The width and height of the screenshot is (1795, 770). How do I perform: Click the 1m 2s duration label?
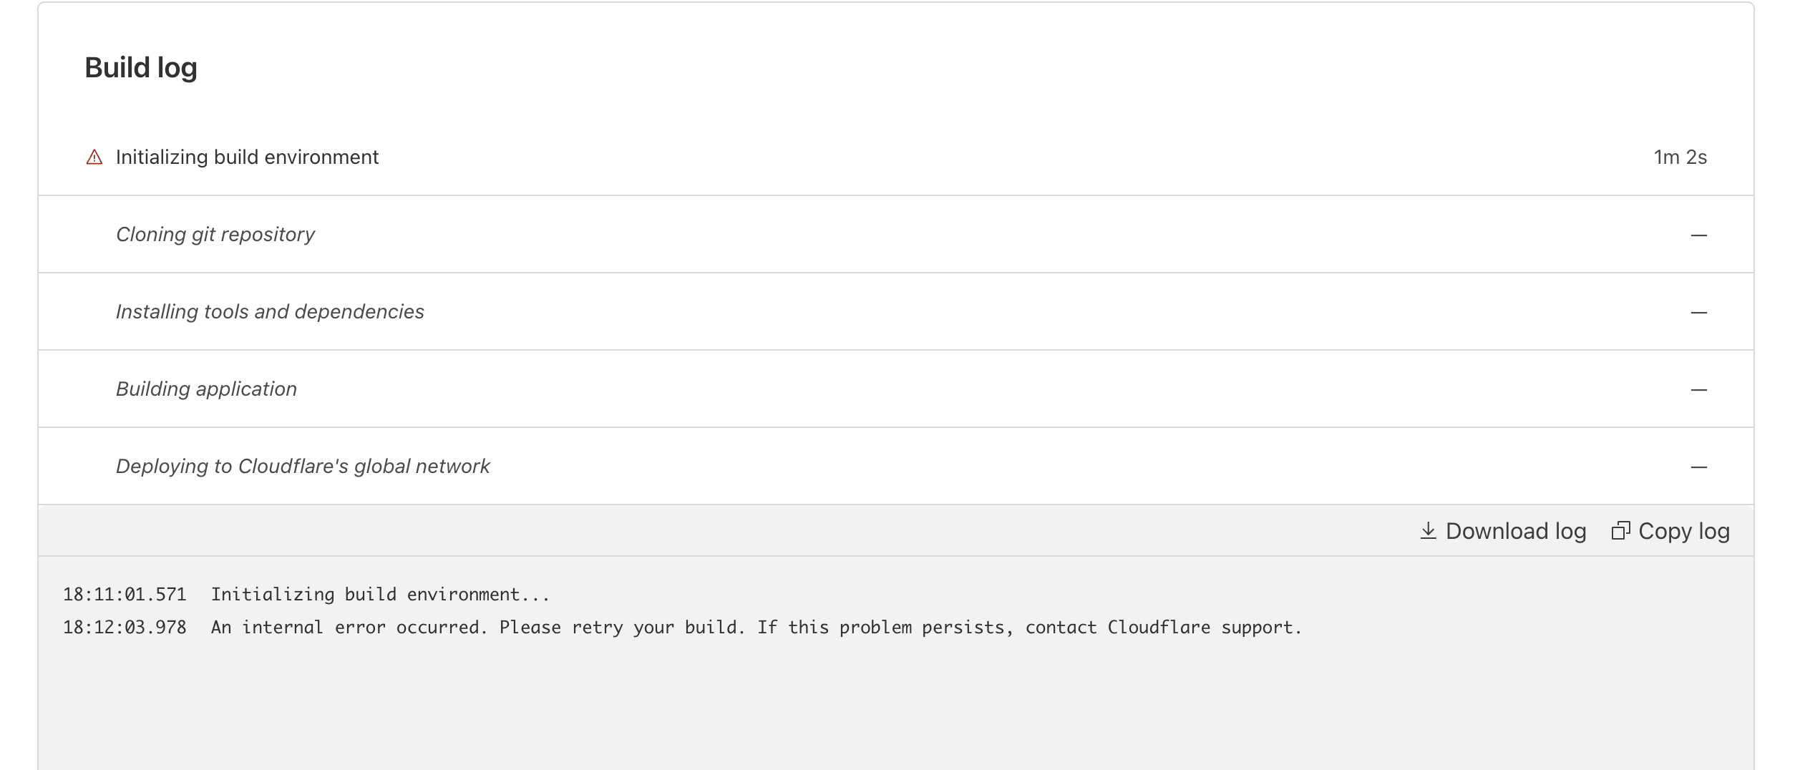[1680, 157]
